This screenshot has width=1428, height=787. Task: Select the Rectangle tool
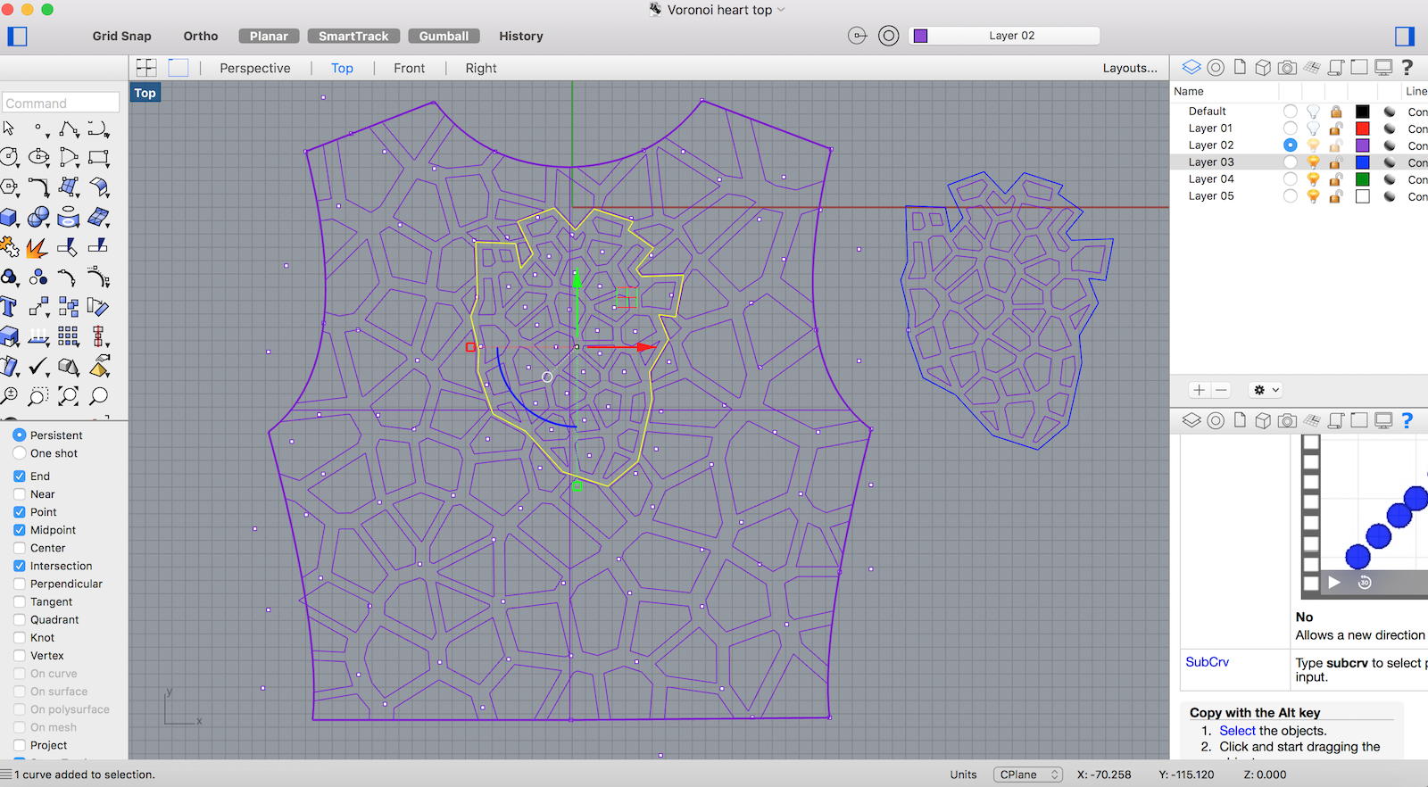pyautogui.click(x=98, y=158)
